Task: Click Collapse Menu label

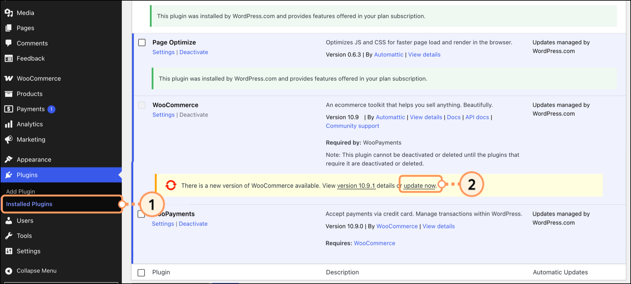Action: click(x=37, y=271)
